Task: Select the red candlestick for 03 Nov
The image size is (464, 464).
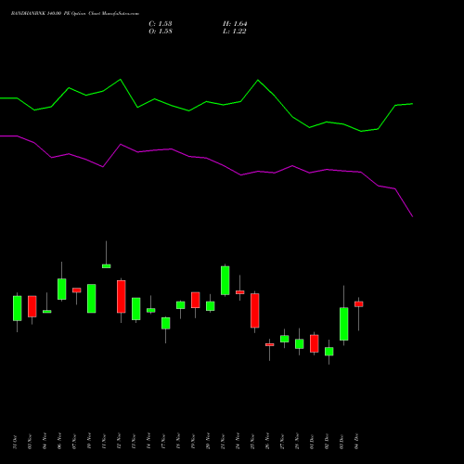Action: pos(32,306)
